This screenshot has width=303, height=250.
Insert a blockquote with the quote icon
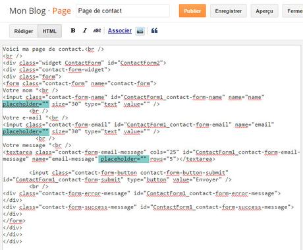(154, 30)
